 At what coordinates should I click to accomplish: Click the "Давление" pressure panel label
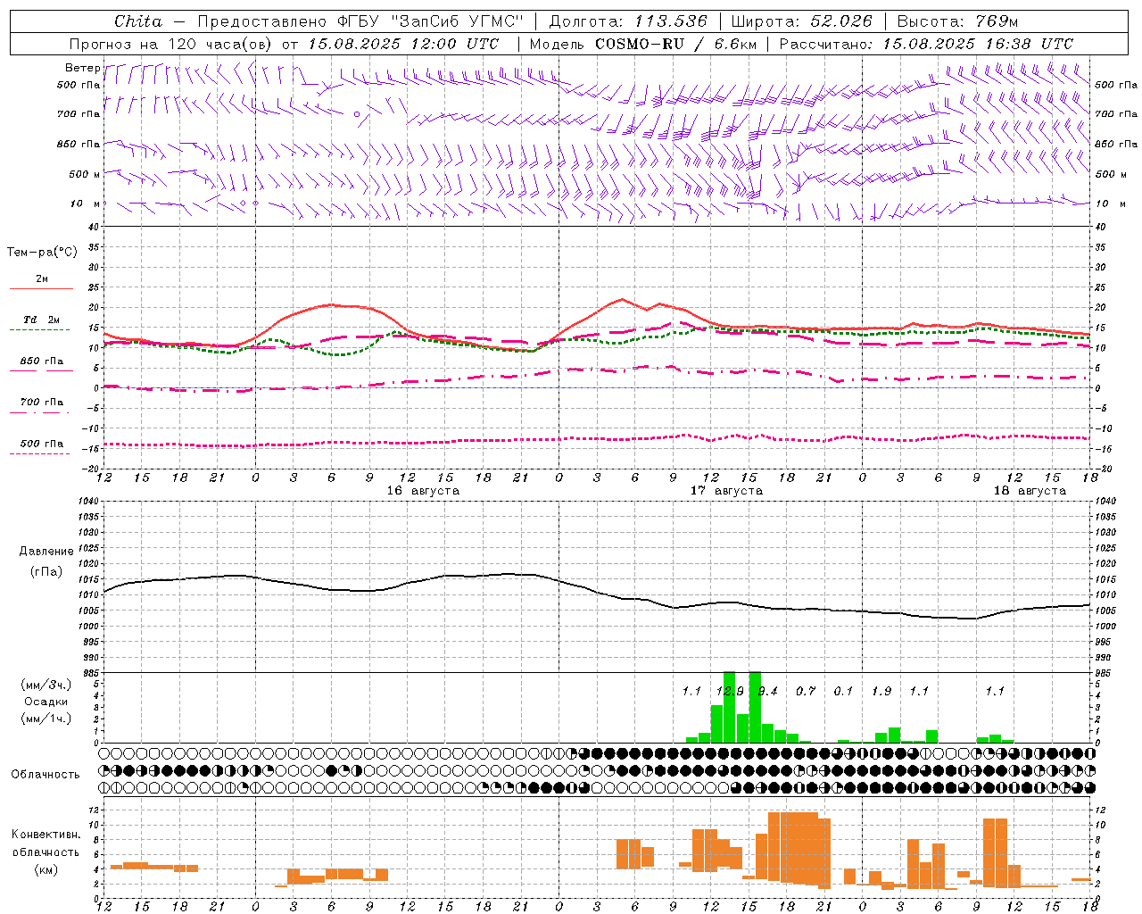click(x=46, y=552)
